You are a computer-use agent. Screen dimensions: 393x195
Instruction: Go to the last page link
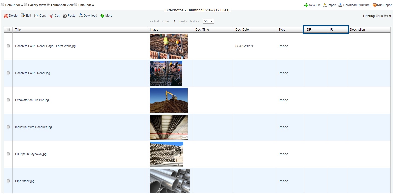(194, 21)
